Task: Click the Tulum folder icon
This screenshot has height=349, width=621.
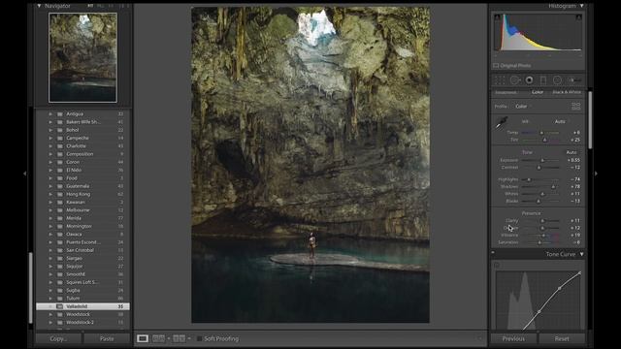Action: pyautogui.click(x=60, y=299)
